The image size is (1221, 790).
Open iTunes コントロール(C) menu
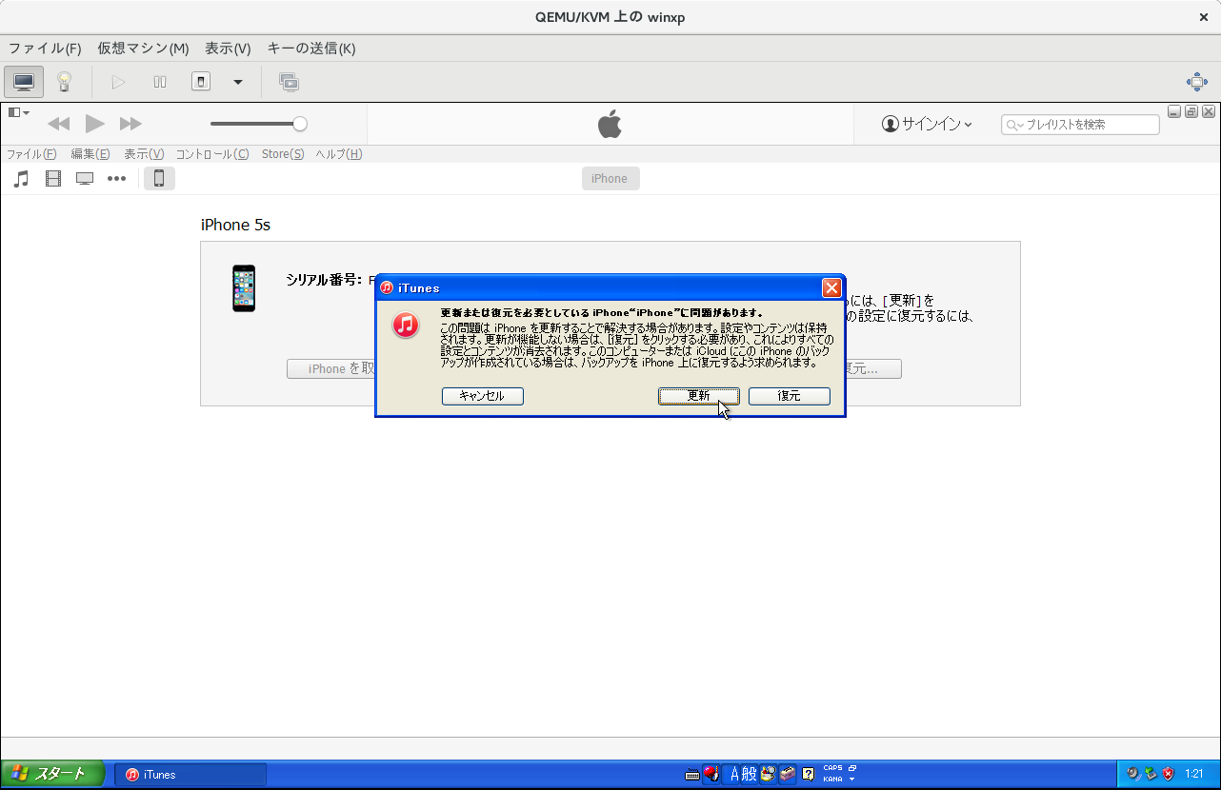coord(212,154)
